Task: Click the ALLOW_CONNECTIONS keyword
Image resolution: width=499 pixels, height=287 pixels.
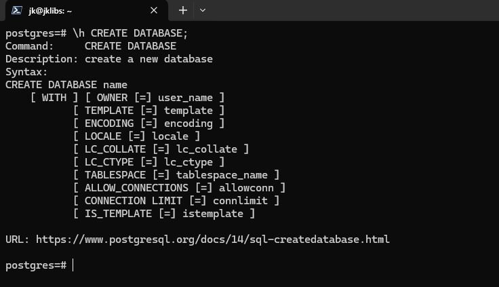Action: (x=136, y=188)
